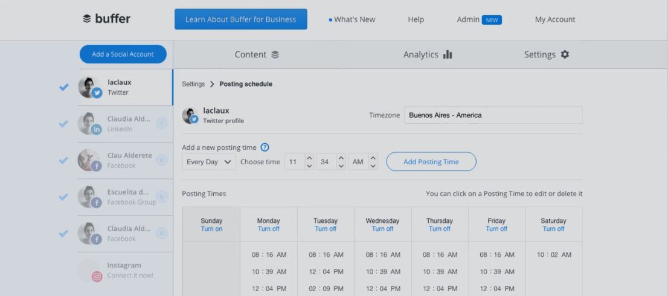Click the Buffer logo icon
This screenshot has width=668, height=296.
[x=87, y=19]
